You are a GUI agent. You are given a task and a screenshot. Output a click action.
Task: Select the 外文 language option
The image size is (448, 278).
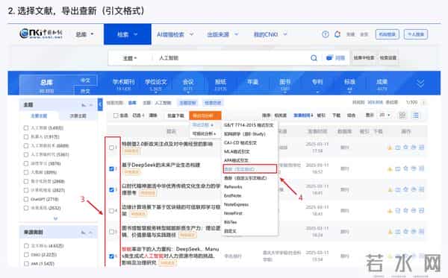[x=85, y=91]
